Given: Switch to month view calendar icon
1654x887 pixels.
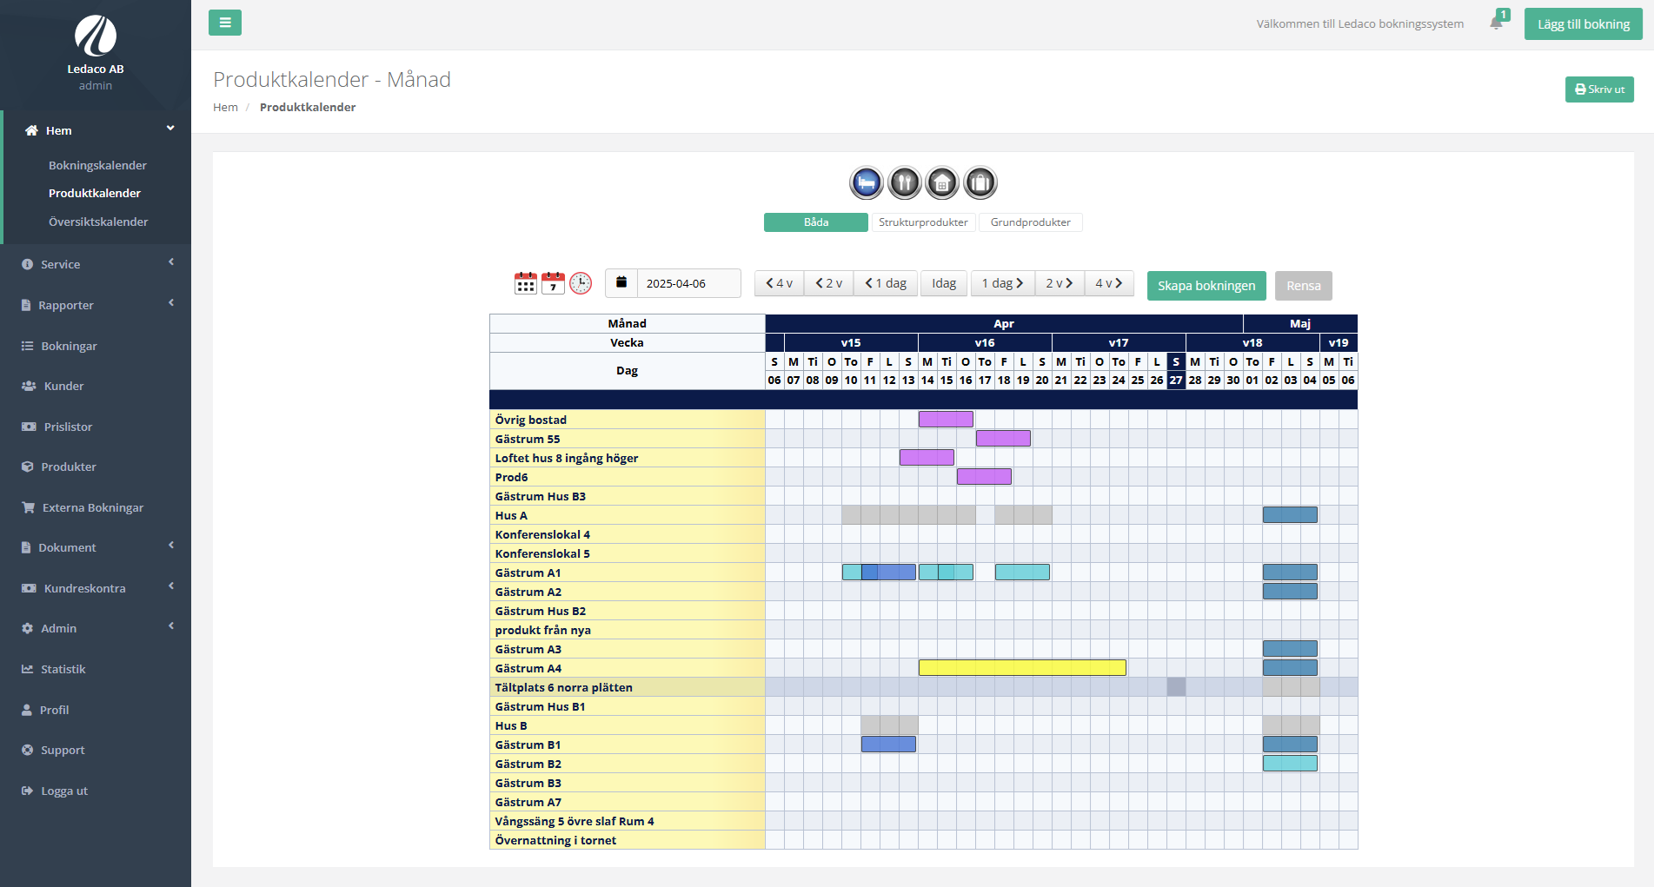Looking at the screenshot, I should click(x=526, y=283).
